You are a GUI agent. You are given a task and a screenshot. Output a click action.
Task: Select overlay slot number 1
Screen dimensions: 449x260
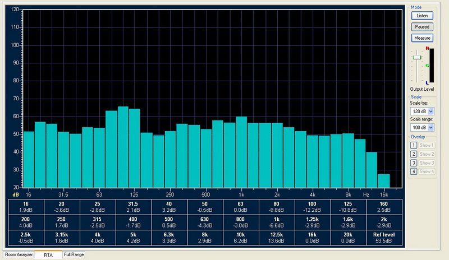pos(413,146)
